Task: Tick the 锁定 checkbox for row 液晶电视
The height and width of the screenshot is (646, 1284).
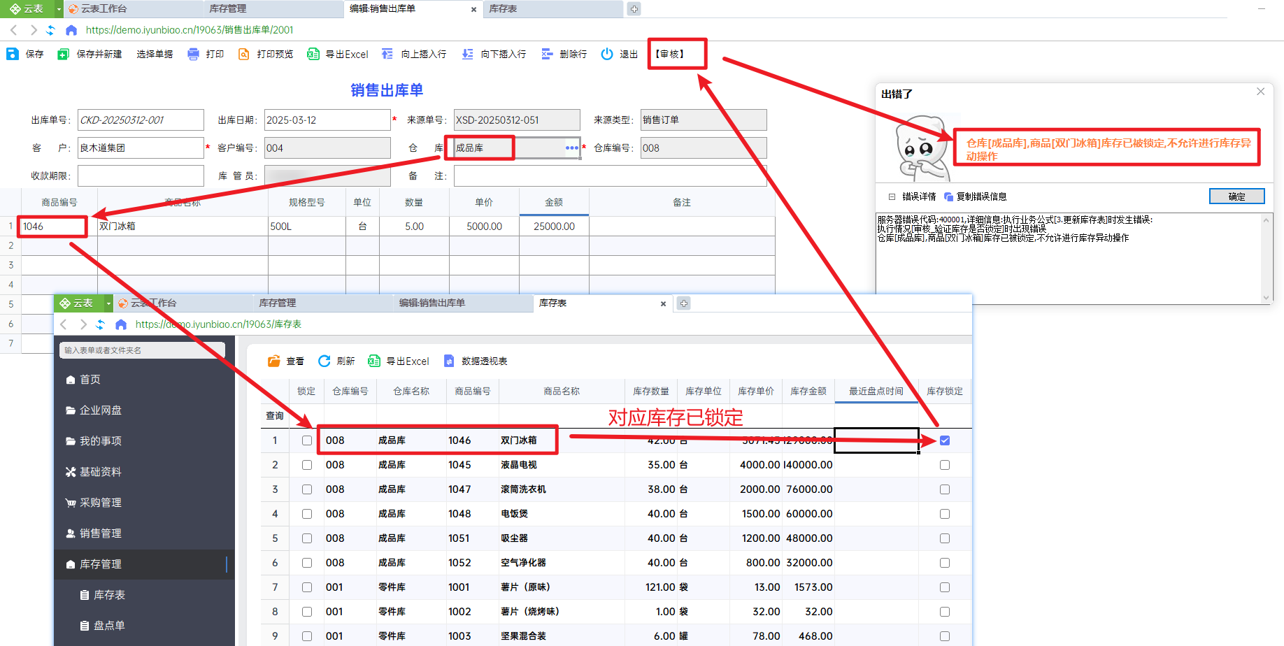Action: click(307, 465)
